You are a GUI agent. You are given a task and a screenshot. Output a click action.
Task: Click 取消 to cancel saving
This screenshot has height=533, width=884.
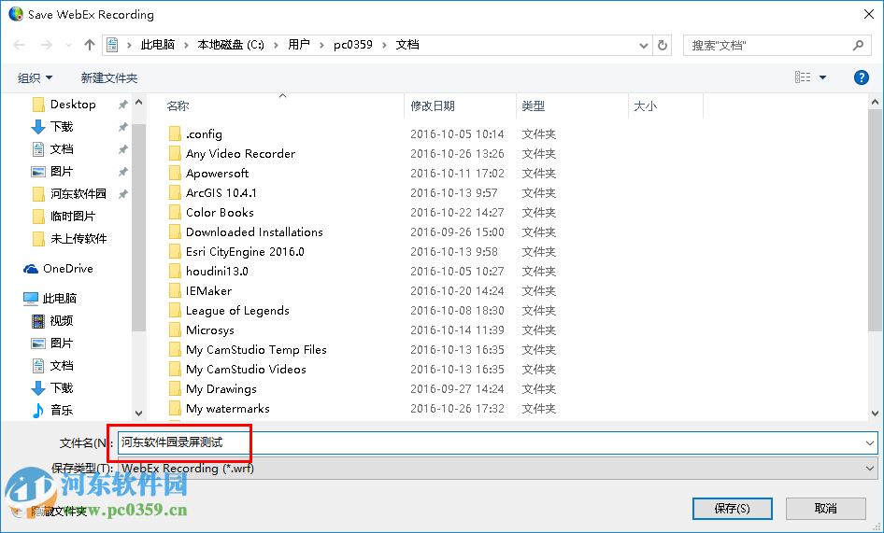pos(825,509)
